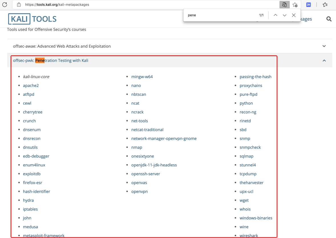This screenshot has height=238, width=336.
Task: Open the snmpcheck link
Action: [x=250, y=147]
